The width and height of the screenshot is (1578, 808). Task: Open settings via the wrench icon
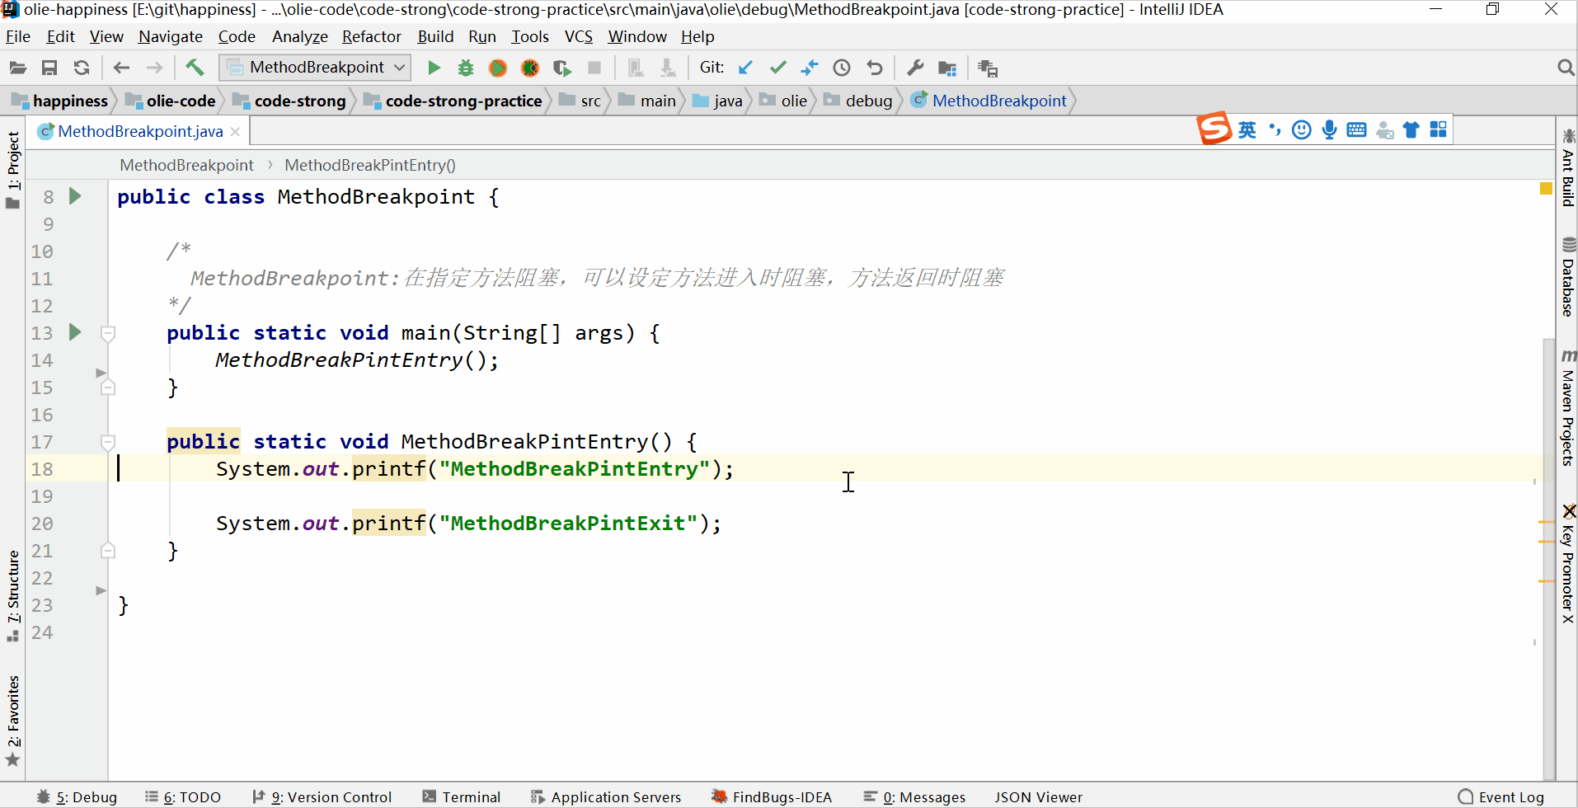pyautogui.click(x=915, y=68)
